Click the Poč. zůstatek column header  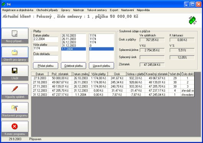(x=60, y=74)
